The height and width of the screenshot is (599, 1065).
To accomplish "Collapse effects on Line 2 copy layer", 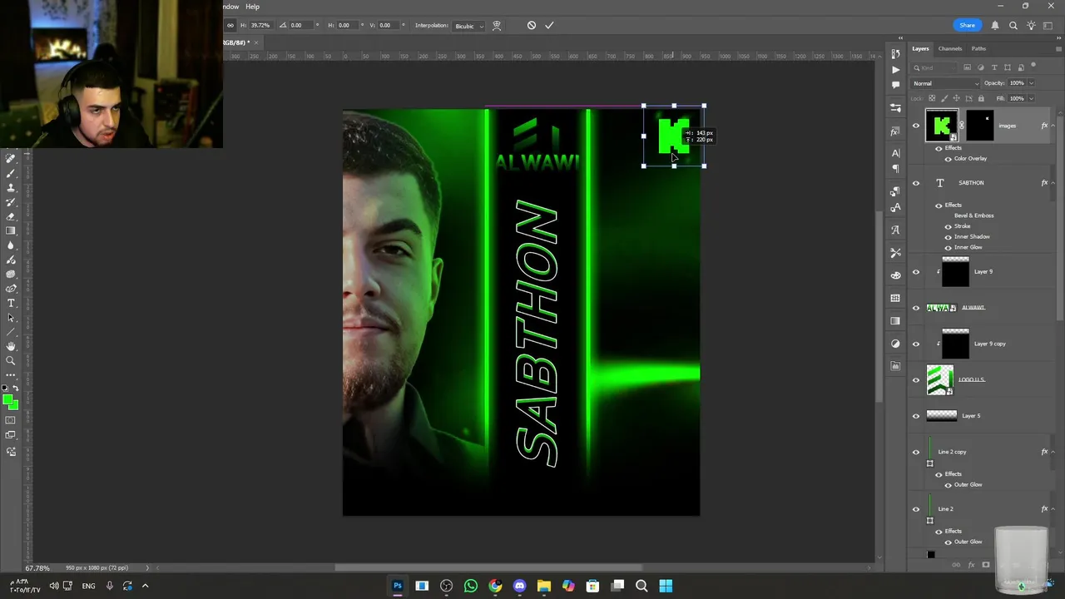I will pos(1053,452).
